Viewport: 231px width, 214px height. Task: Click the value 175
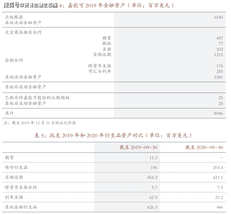(x=220, y=66)
